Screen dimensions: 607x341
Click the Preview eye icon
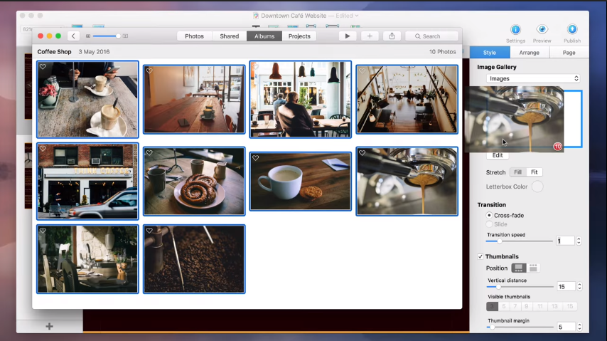542,30
